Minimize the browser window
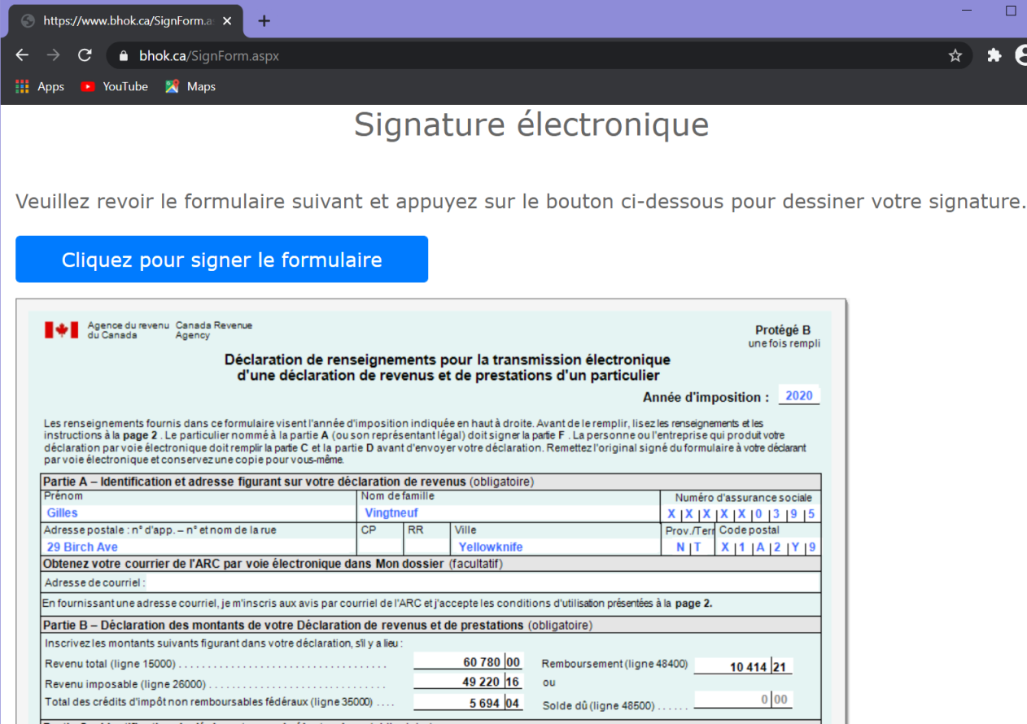Screen dimensions: 1027x724 [x=968, y=11]
